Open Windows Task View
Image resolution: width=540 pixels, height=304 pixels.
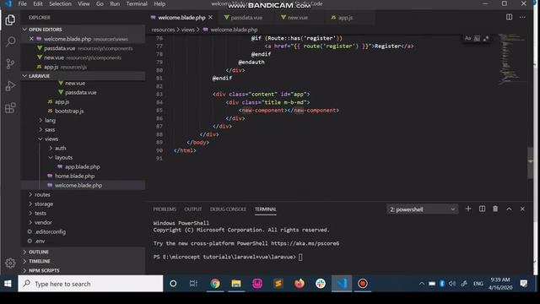(193, 284)
